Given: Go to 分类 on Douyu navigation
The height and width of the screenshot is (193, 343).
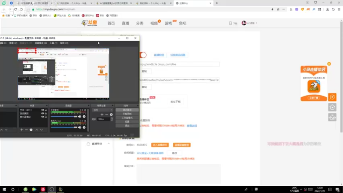Looking at the screenshot, I should [x=140, y=23].
